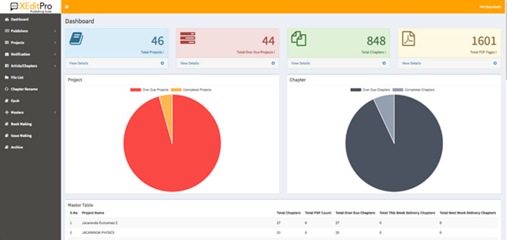Viewport: 507px width, 240px height.
Task: Click View Details under Total Projects
Action: [x=79, y=63]
